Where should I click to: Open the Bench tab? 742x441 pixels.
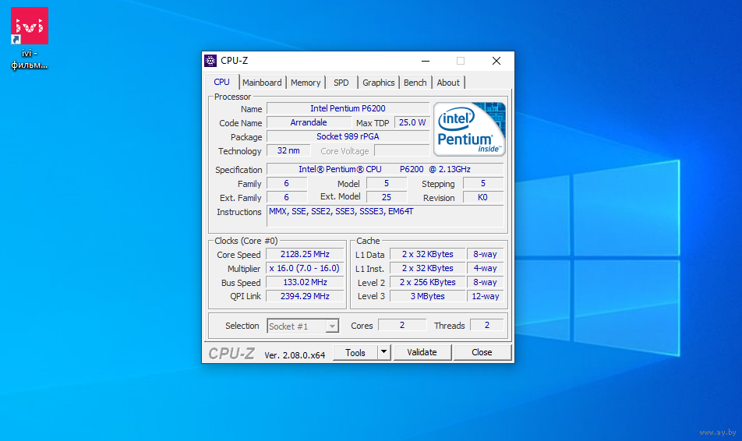pyautogui.click(x=415, y=83)
